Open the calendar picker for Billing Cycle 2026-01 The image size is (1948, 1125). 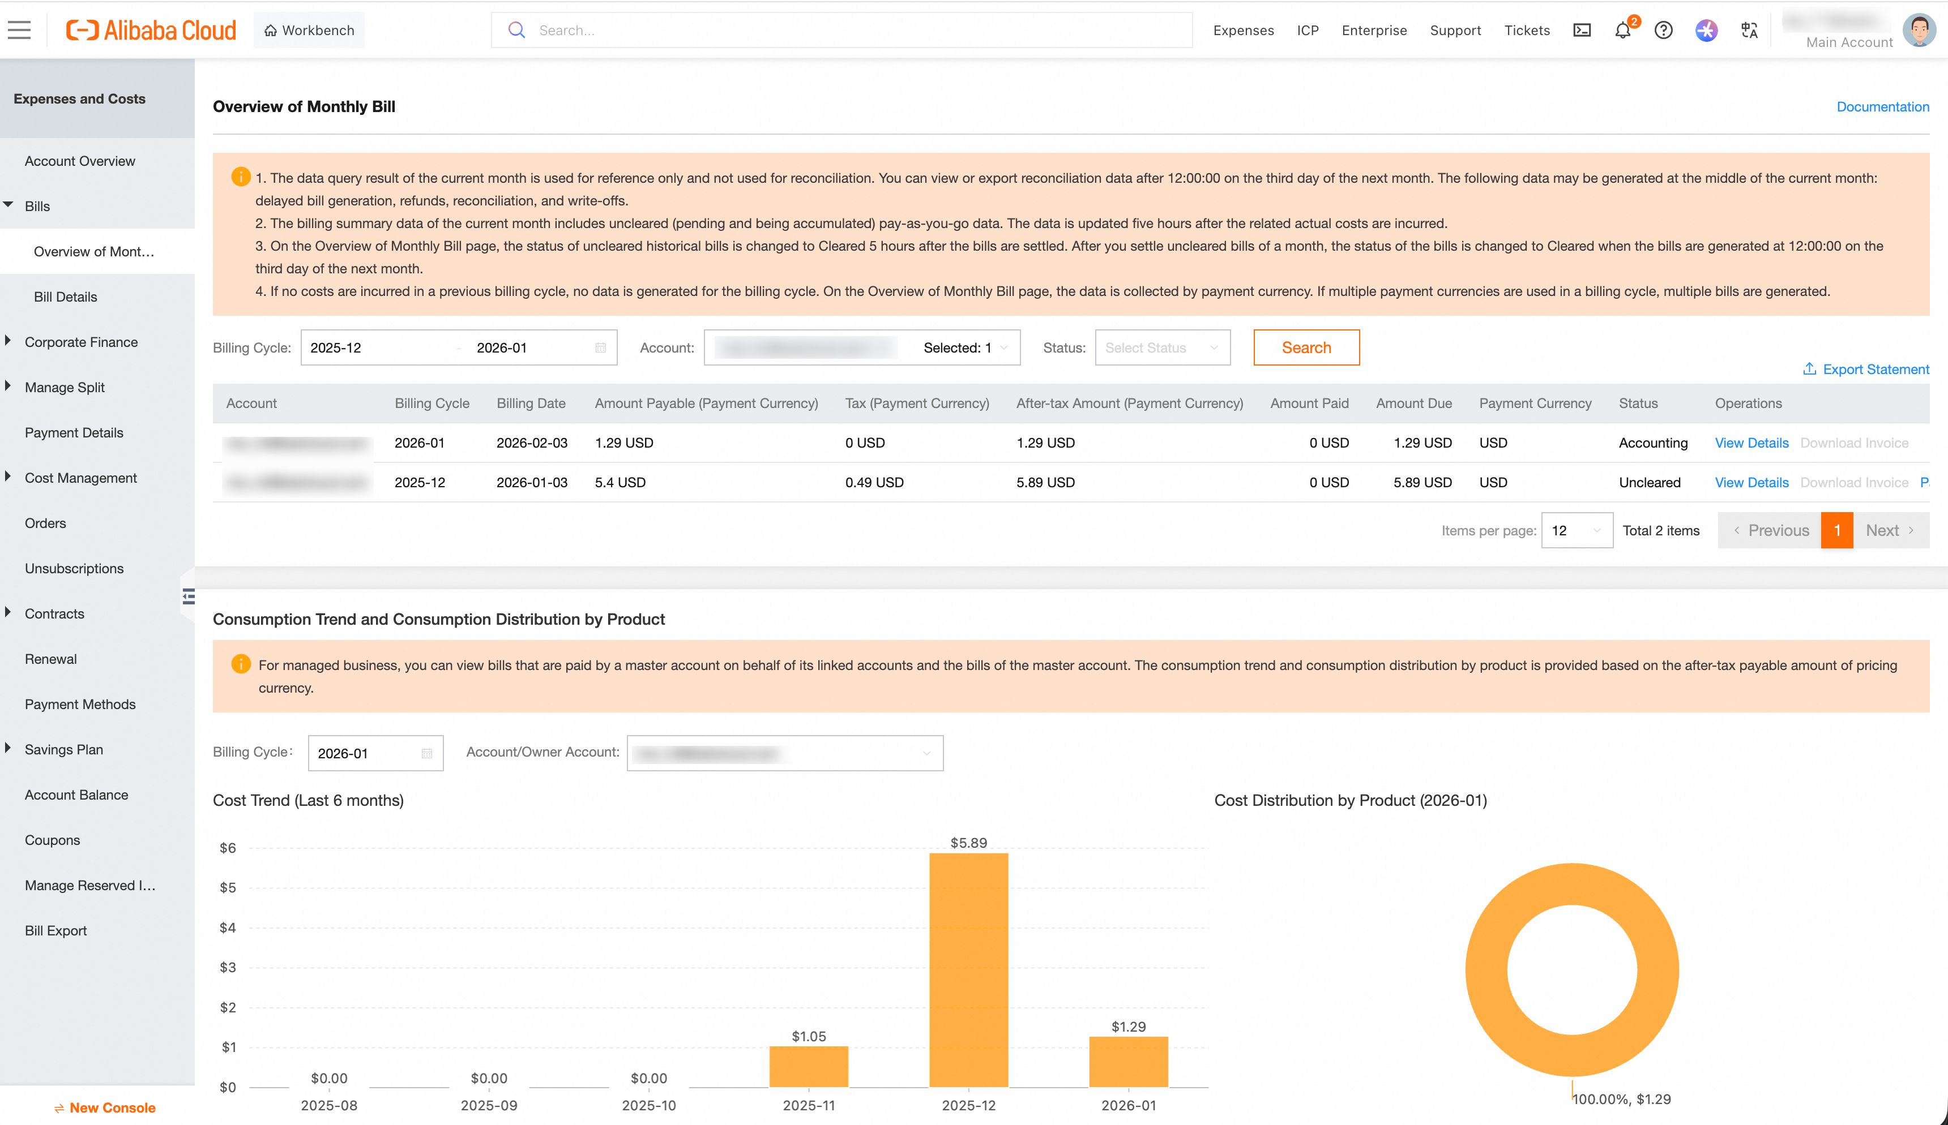pyautogui.click(x=427, y=753)
